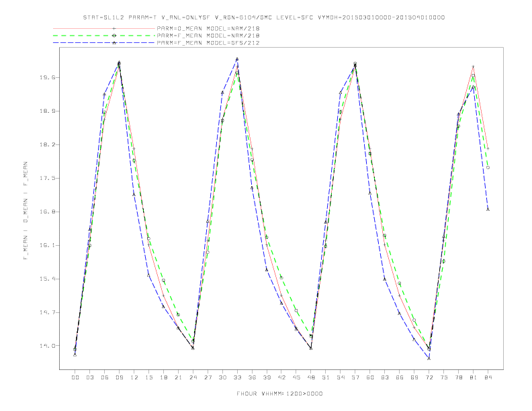Click x-axis tick label 54
Screen dimensions: 532x411
point(341,377)
